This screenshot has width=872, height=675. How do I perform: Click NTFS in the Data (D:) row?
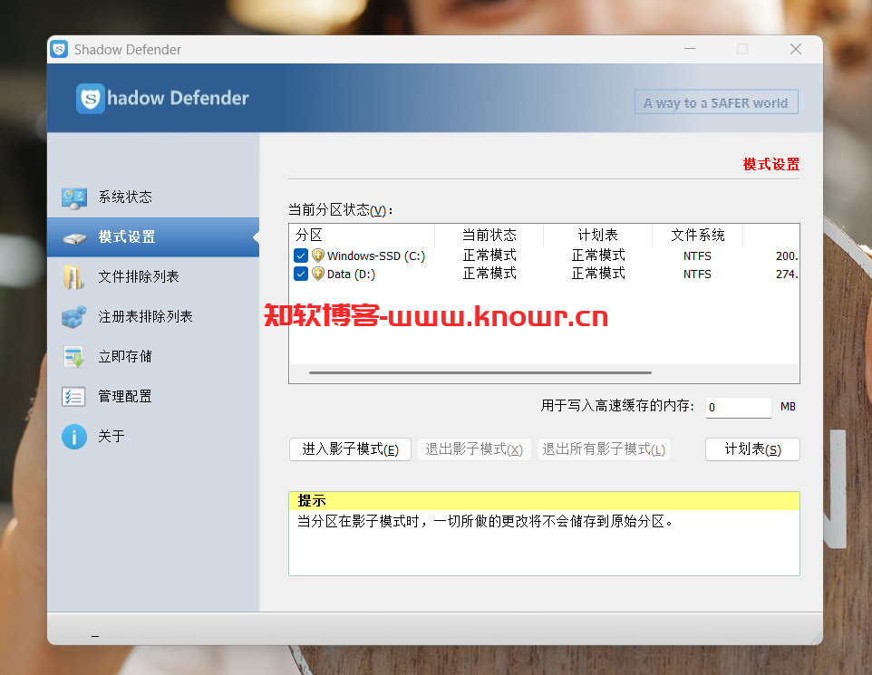click(697, 275)
